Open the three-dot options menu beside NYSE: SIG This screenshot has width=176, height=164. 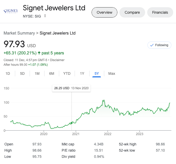pyautogui.click(x=45, y=16)
